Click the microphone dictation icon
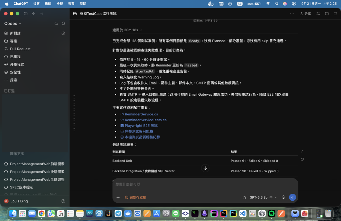The height and width of the screenshot is (221, 341). coord(283,197)
